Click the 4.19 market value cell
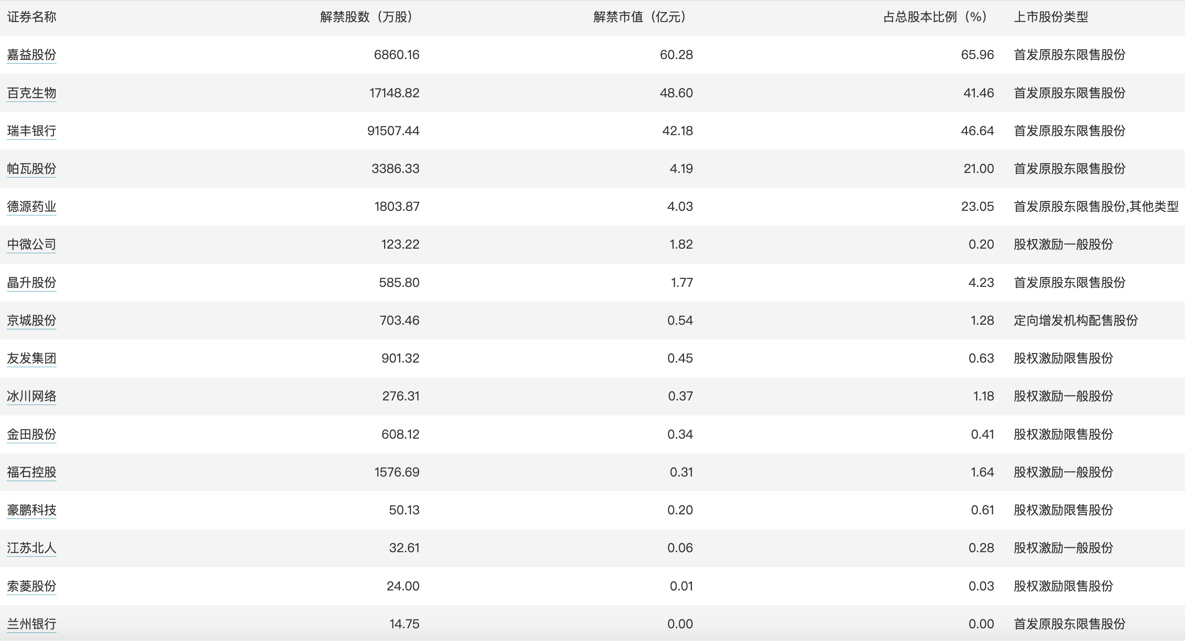This screenshot has width=1185, height=642. [681, 169]
